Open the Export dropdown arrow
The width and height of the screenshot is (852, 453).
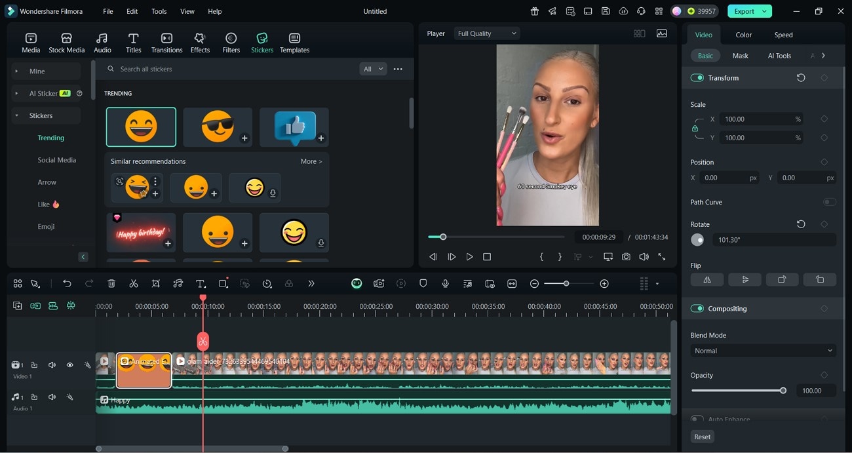(x=764, y=11)
